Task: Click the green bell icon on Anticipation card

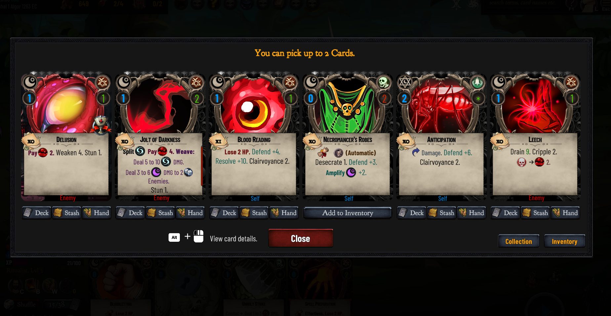Action: (x=477, y=82)
